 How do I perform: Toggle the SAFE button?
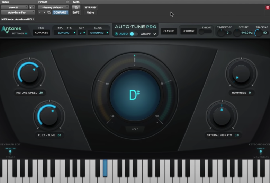(76, 12)
